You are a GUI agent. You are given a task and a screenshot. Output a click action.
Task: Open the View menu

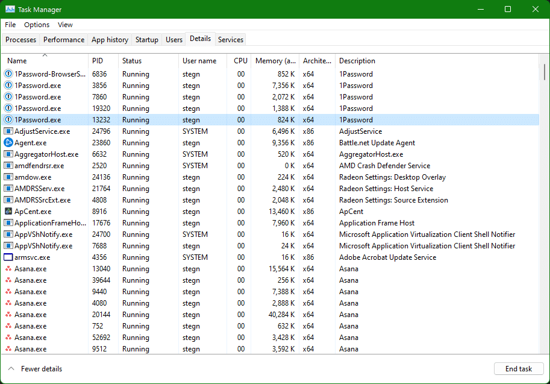65,25
